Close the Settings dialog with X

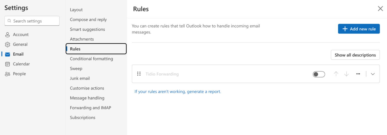click(x=380, y=9)
